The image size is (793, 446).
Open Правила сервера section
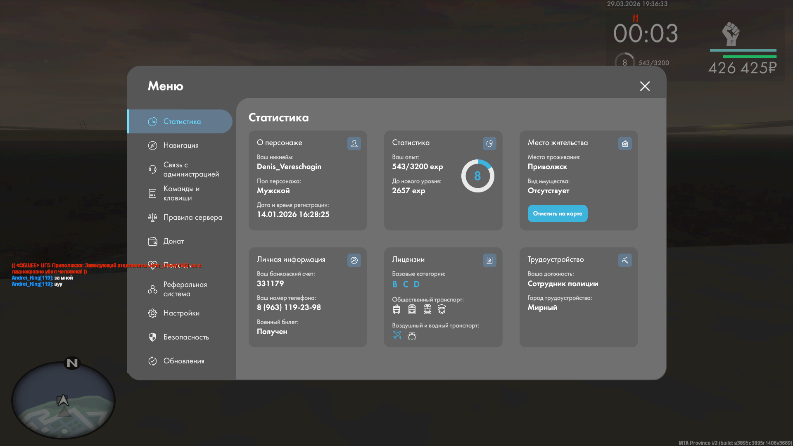tap(192, 217)
